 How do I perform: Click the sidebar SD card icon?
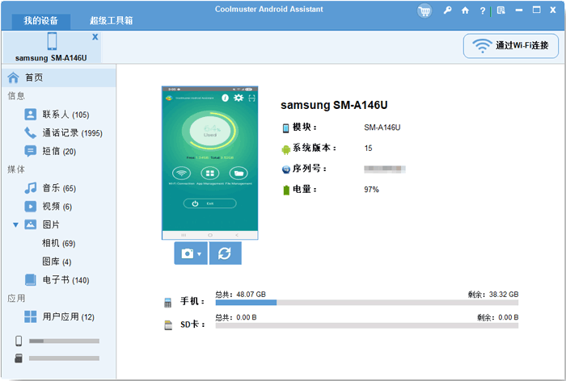(x=19, y=358)
